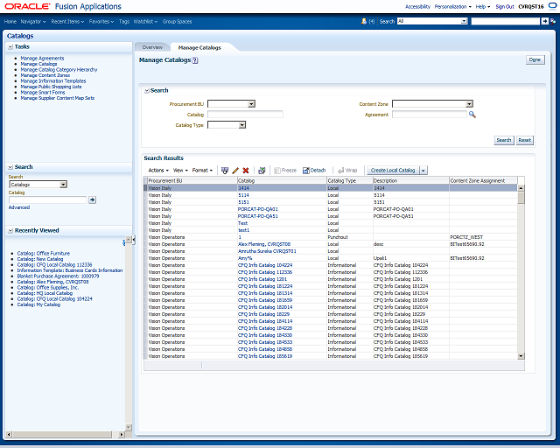
Task: Click the Accessibility link
Action: [x=417, y=6]
